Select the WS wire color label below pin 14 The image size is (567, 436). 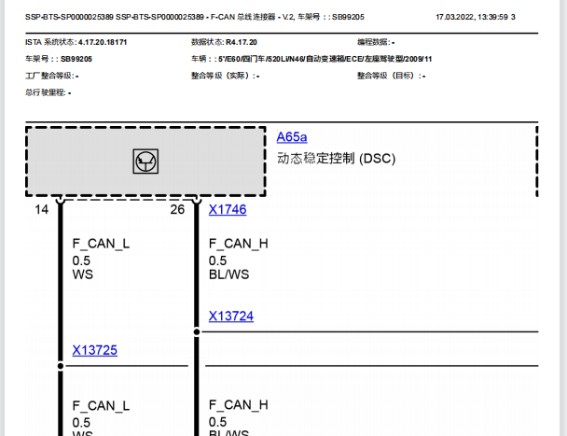tap(82, 274)
